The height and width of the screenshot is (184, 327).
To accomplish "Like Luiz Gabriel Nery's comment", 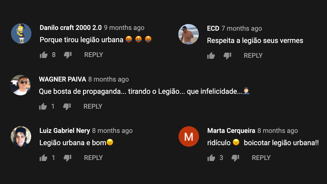I will click(x=43, y=158).
